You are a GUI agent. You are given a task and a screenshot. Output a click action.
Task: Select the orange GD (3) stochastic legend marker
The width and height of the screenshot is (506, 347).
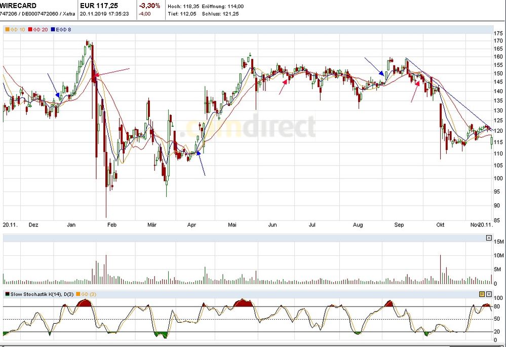pos(79,294)
